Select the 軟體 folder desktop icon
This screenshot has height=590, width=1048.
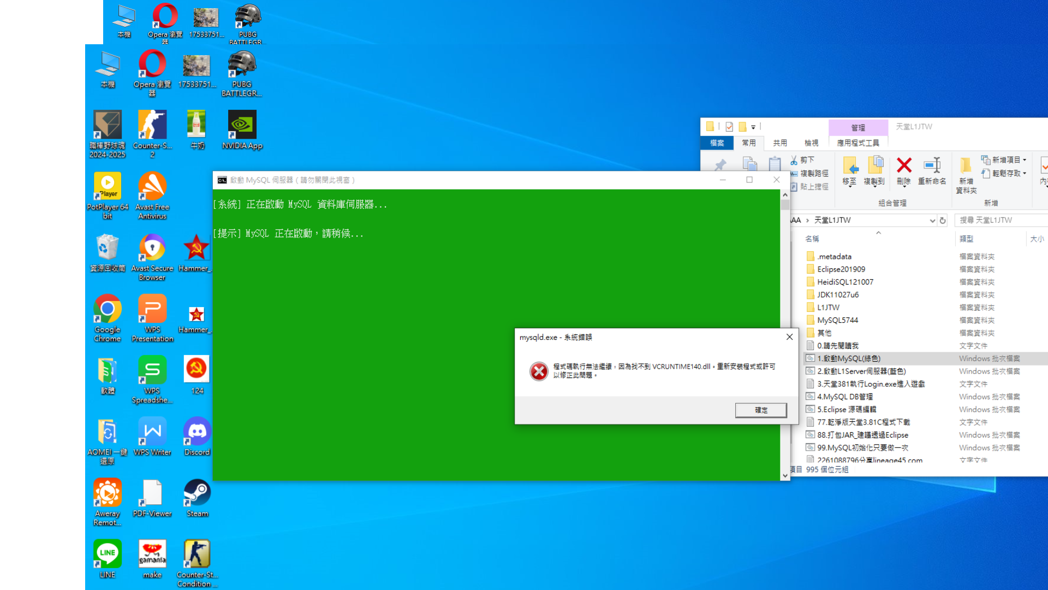[108, 375]
